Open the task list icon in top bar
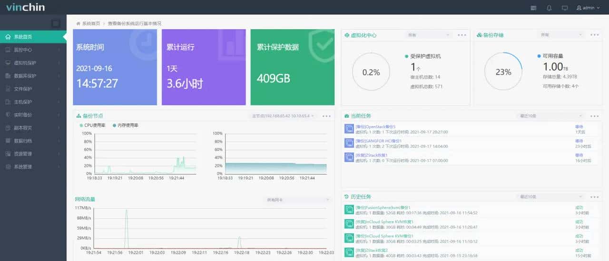The height and width of the screenshot is (261, 609). pyautogui.click(x=533, y=8)
